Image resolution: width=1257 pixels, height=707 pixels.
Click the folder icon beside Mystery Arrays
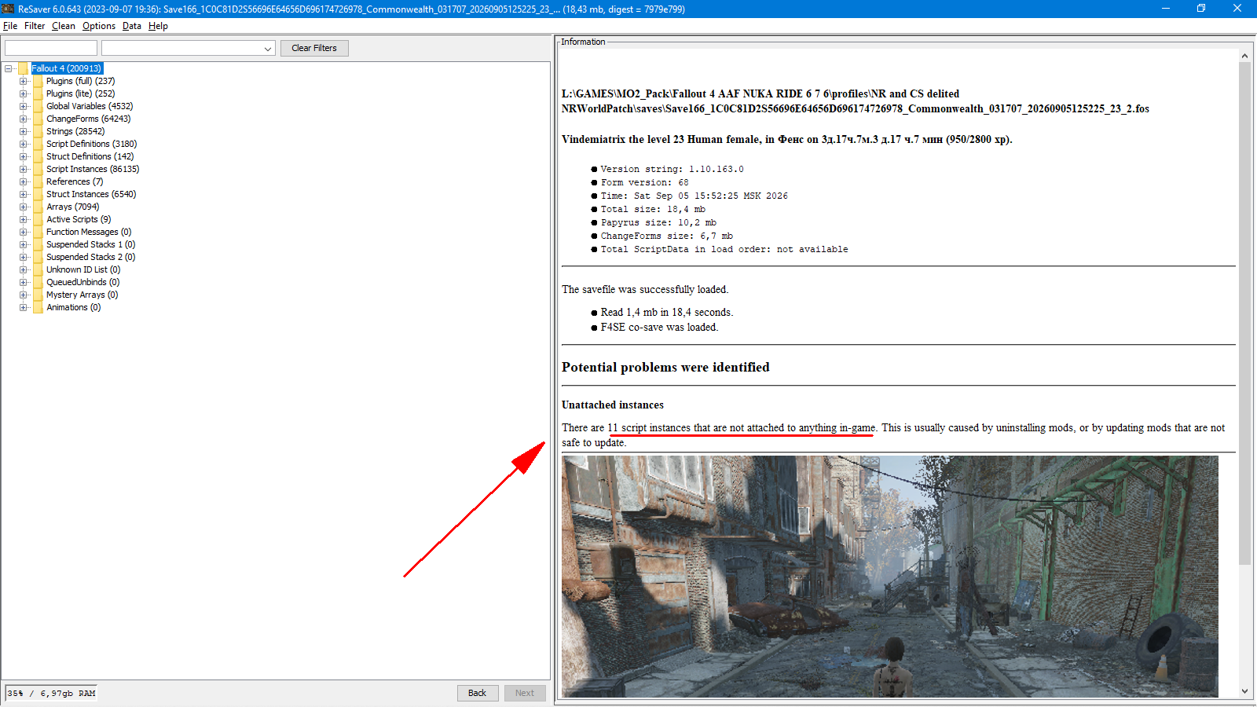click(38, 295)
